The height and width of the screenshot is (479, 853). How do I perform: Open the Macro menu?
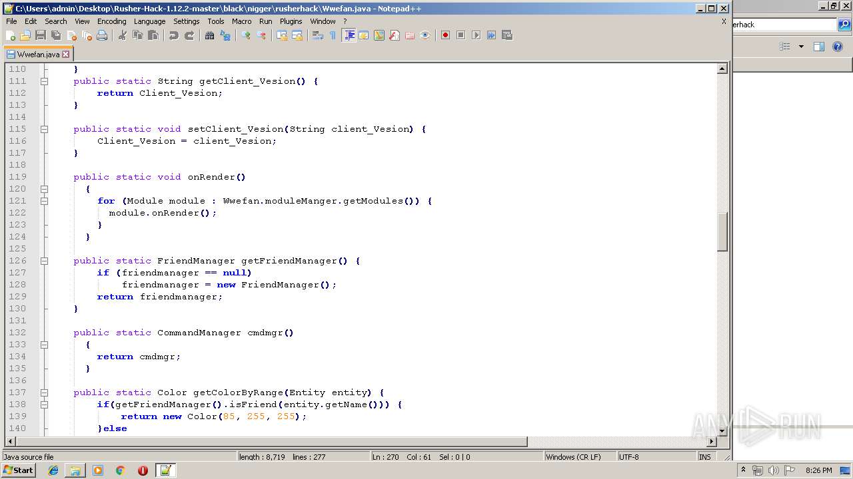point(242,21)
